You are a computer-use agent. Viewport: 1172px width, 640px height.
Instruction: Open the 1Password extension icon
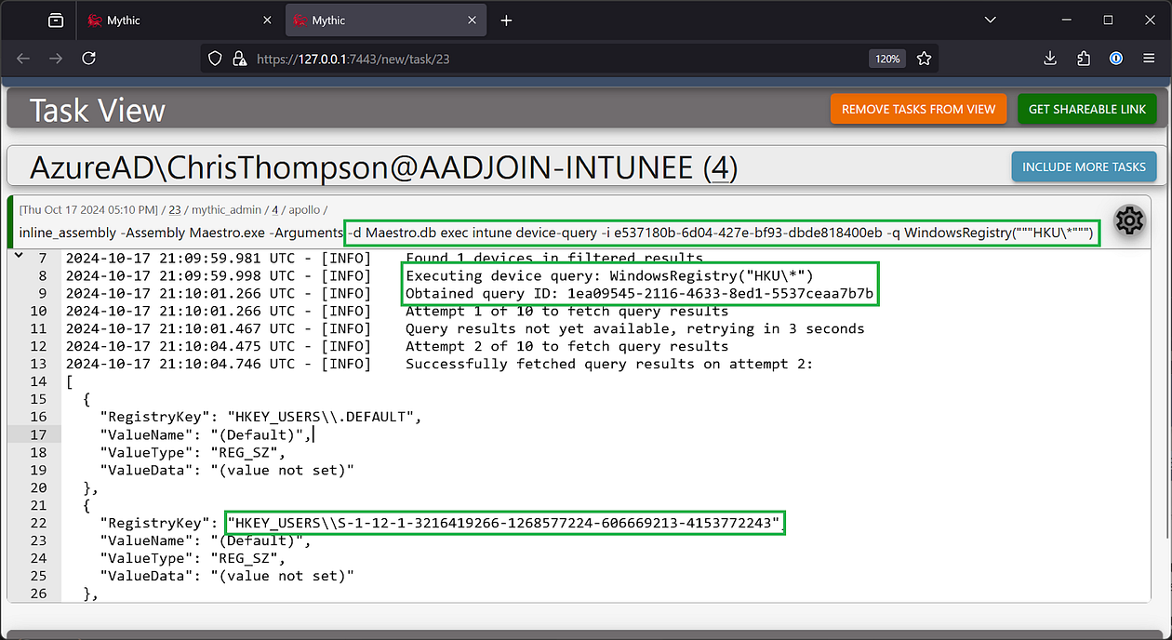pos(1116,58)
